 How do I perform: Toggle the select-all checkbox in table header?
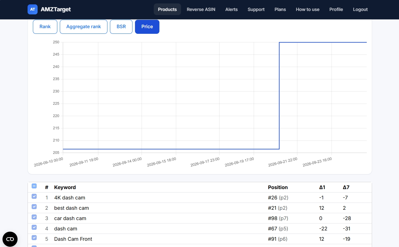[34, 186]
